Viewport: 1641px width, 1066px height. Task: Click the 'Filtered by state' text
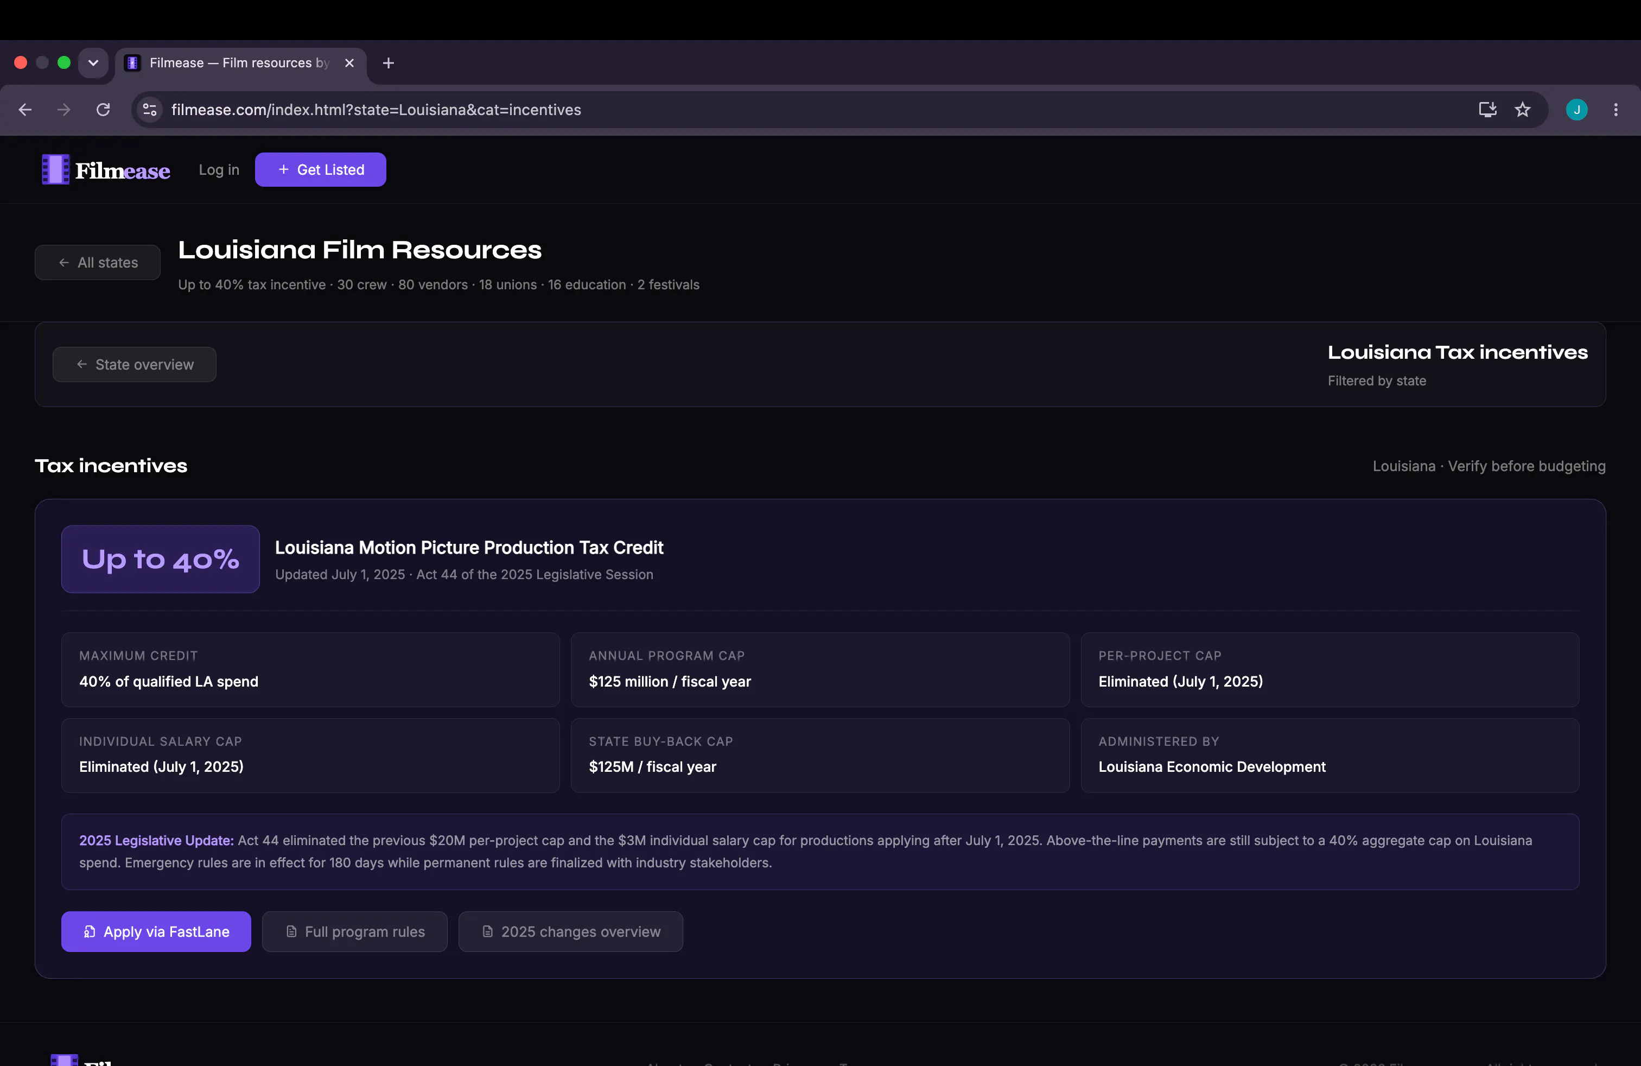point(1377,380)
